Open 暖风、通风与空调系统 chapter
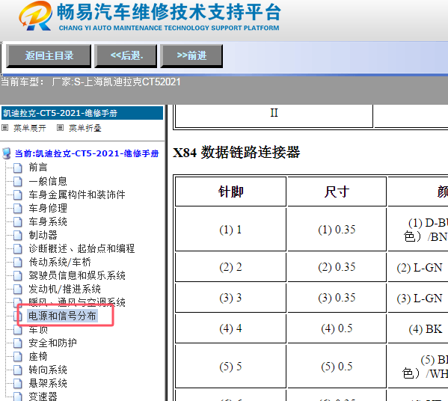Screen dimensions: 448x401 [77, 302]
